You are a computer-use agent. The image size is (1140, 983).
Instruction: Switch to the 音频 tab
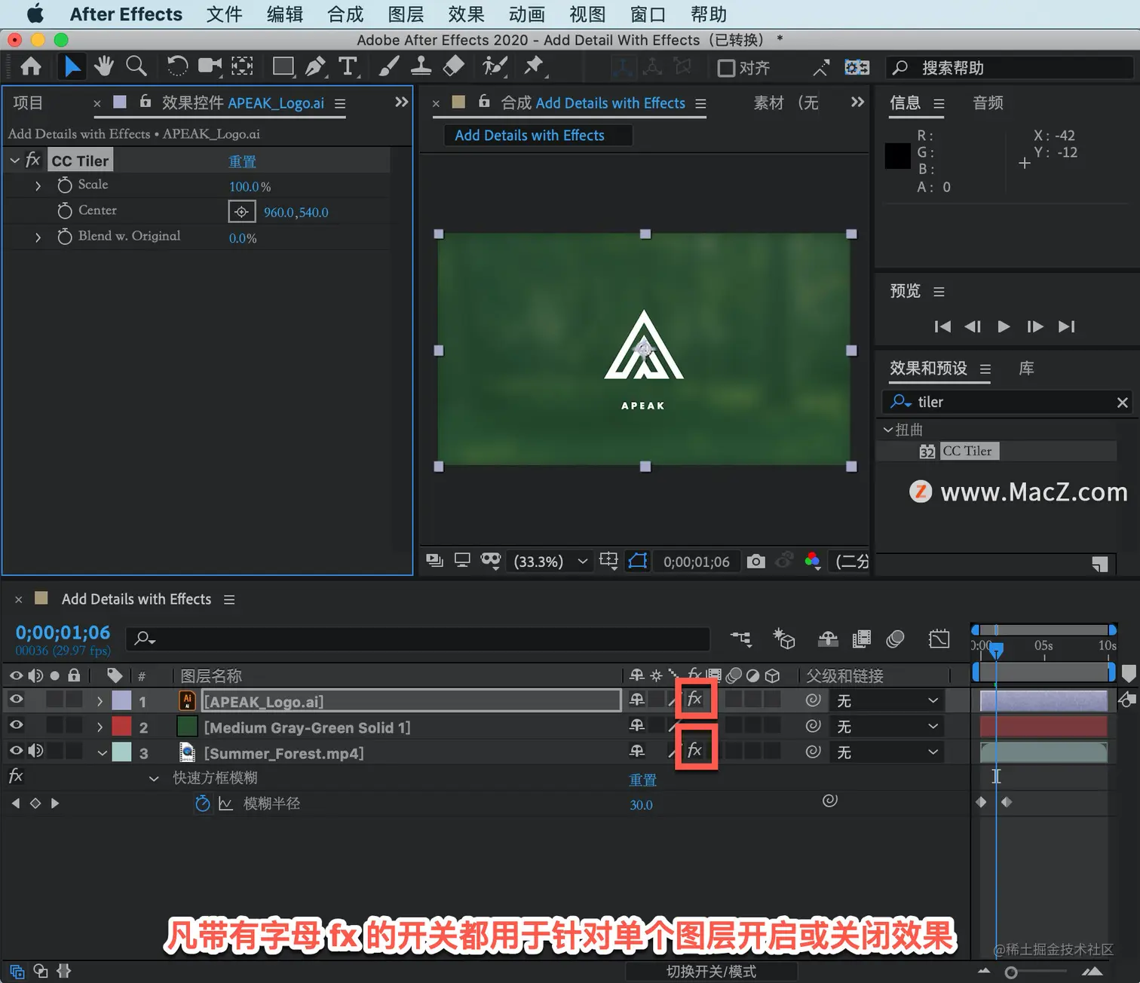coord(988,103)
